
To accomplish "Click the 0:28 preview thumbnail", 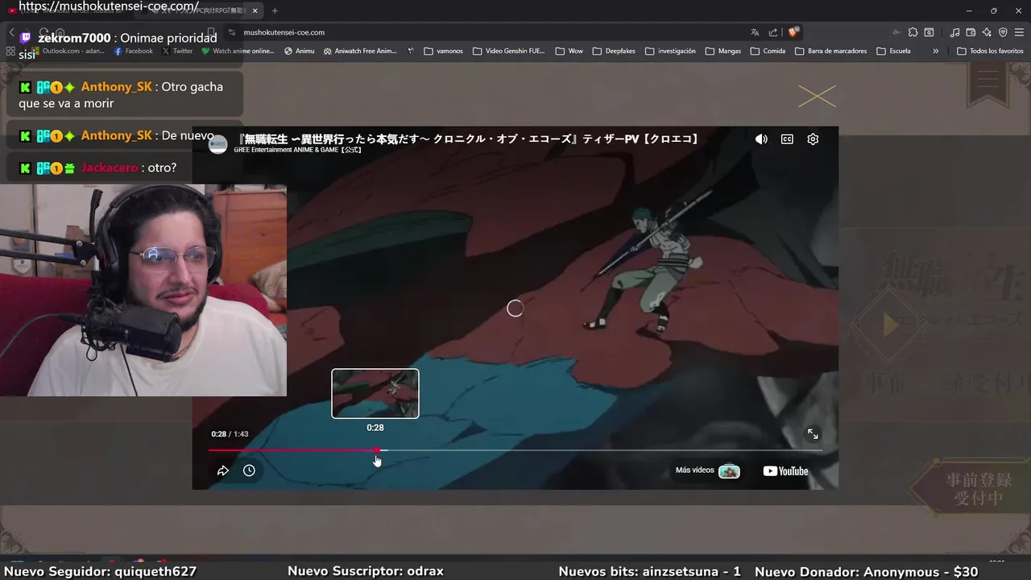I will [375, 393].
